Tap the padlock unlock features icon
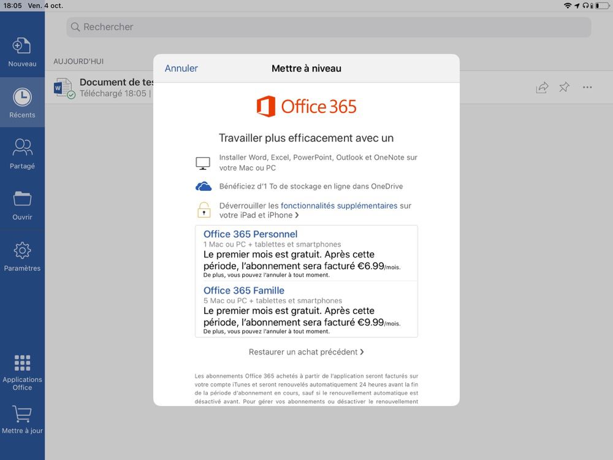This screenshot has width=613, height=460. 204,210
